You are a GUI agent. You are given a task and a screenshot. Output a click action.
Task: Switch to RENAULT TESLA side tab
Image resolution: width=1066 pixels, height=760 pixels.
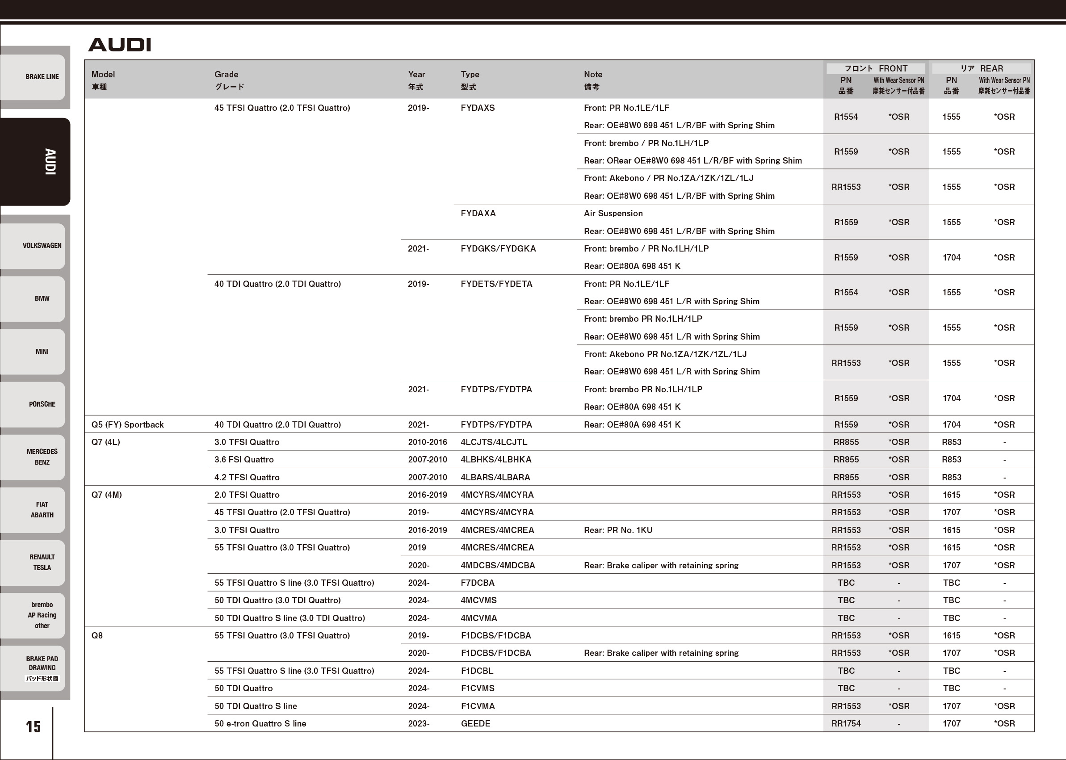click(x=33, y=563)
